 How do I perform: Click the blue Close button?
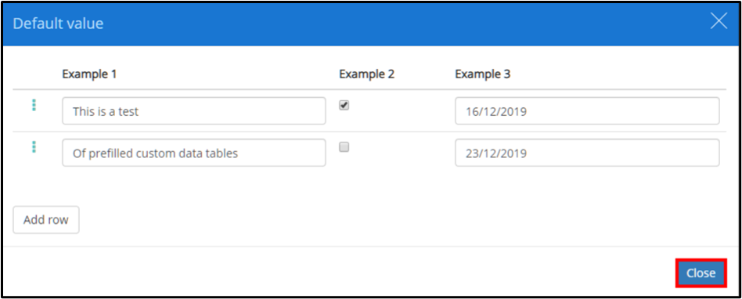[x=701, y=273]
